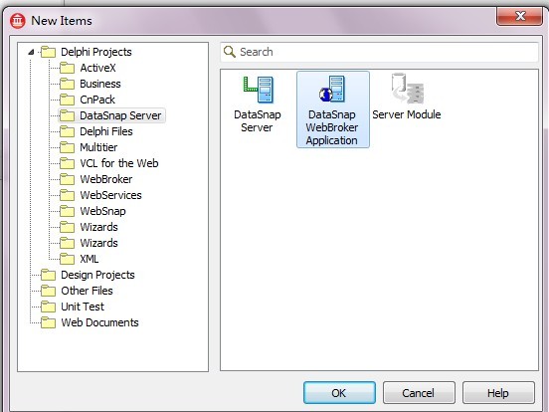Image resolution: width=549 pixels, height=412 pixels.
Task: Select the VCL for the Web category
Action: click(x=119, y=163)
